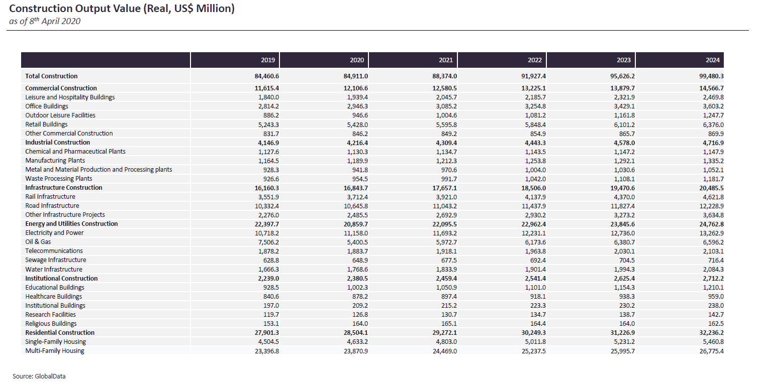Viewport: 759px width, 384px height.
Task: Select the 'as of 8th April 2020' subtitle
Action: pos(45,21)
